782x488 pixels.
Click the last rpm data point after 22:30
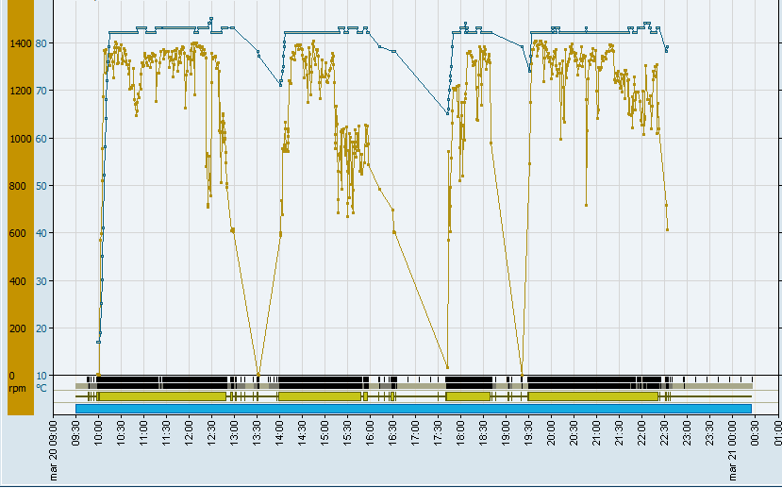tap(667, 230)
